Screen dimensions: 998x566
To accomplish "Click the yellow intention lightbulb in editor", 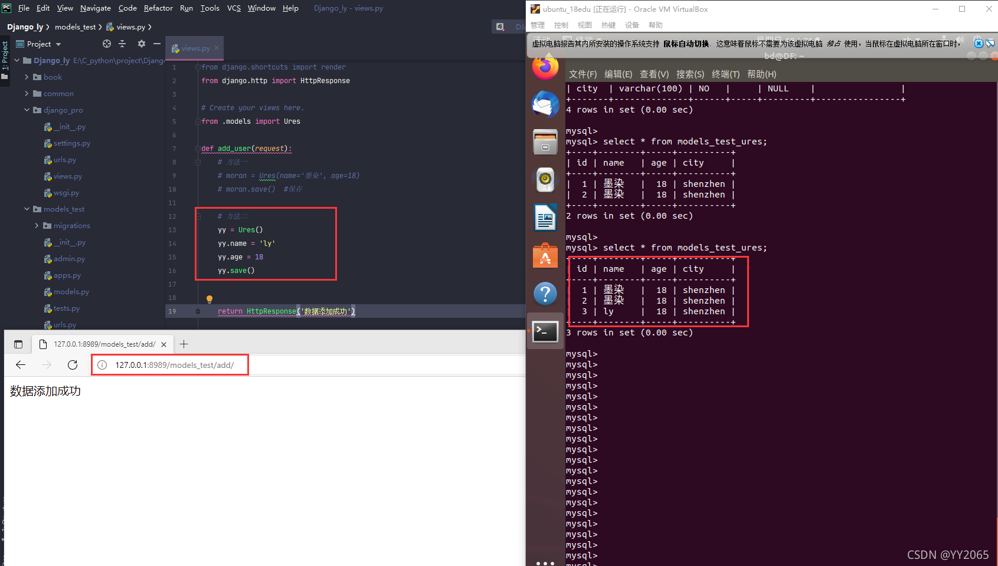I will [209, 299].
